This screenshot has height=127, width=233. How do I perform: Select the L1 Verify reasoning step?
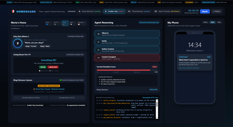pyautogui.click(x=127, y=42)
